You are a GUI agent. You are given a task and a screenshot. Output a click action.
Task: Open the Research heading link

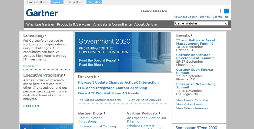pyautogui.click(x=87, y=77)
